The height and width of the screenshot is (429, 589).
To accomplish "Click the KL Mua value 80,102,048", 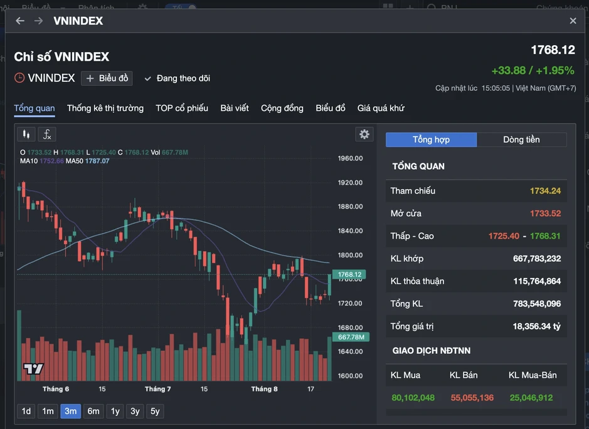I will pos(413,398).
